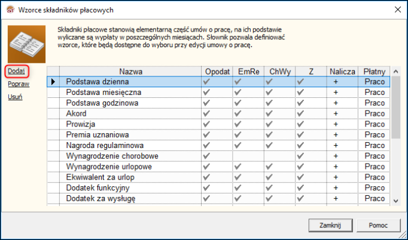Click the Usuń link
Viewport: 408px width, 240px height.
coord(16,97)
